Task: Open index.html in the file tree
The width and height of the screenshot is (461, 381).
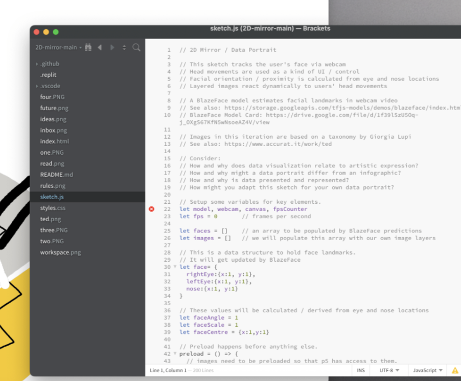Action: coord(54,141)
